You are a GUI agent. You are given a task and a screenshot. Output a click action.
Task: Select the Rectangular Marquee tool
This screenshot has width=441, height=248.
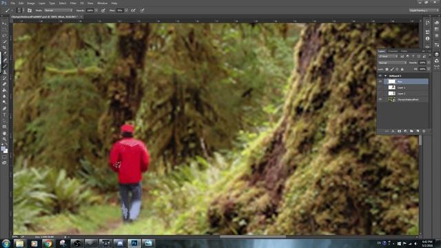[4, 30]
